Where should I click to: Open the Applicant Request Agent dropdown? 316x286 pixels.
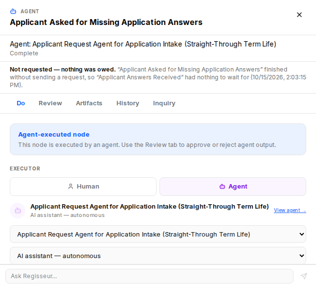tap(158, 234)
